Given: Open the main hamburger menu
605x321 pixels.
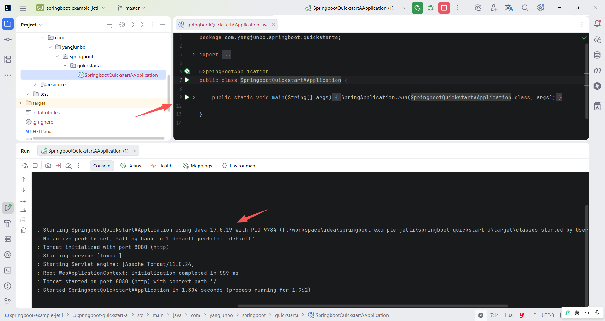Looking at the screenshot, I should pyautogui.click(x=23, y=8).
